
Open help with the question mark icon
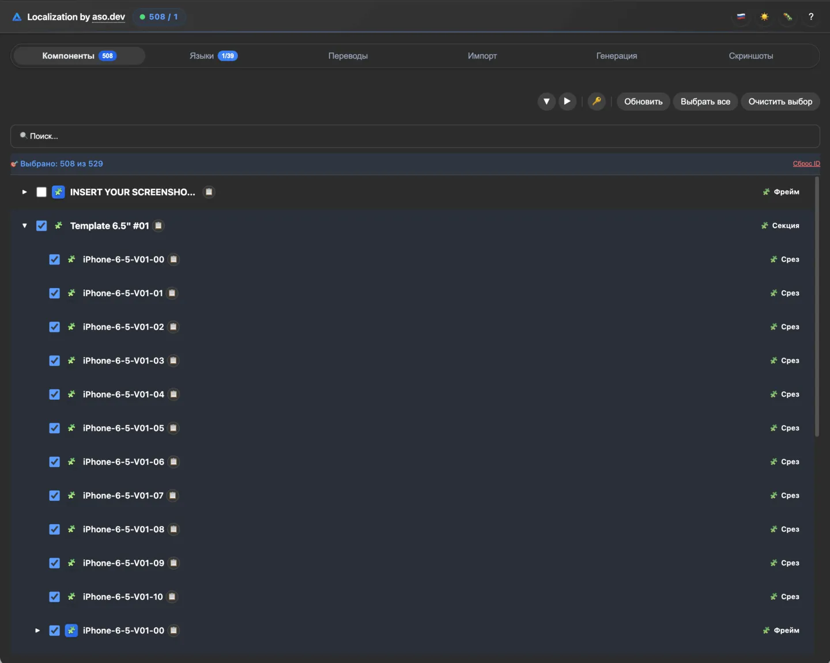pos(810,17)
